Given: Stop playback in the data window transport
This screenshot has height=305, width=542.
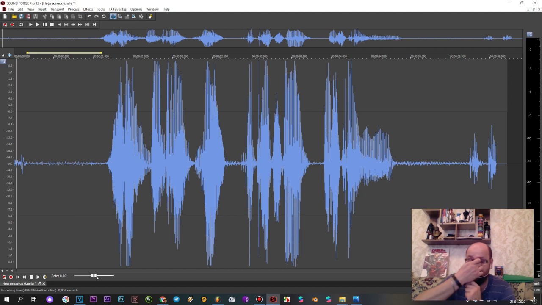Looking at the screenshot, I should click(x=31, y=277).
